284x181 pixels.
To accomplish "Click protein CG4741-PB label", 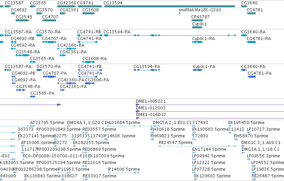I will point(90,67).
